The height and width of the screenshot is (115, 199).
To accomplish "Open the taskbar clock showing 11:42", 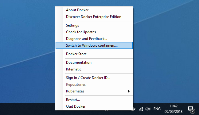I will (174, 109).
